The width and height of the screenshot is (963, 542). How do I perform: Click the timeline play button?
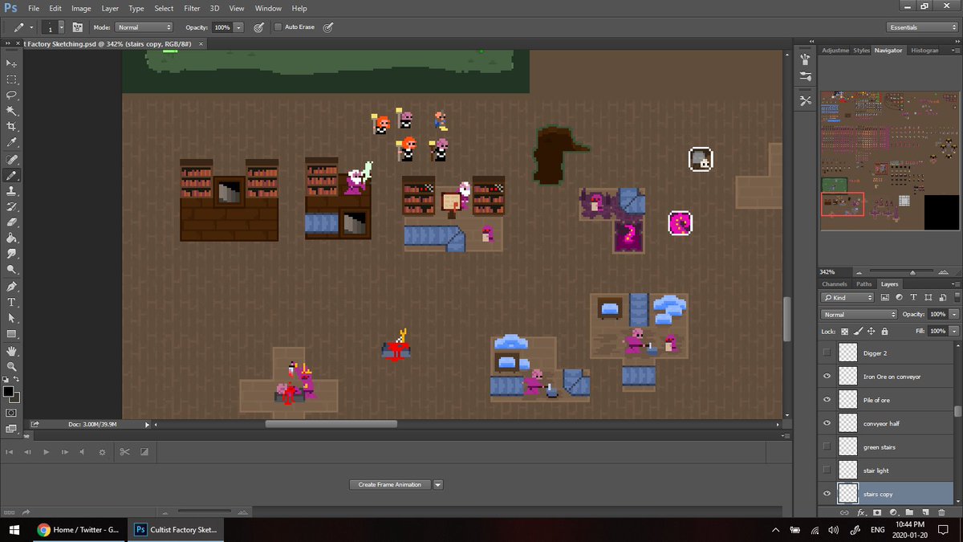[x=46, y=452]
